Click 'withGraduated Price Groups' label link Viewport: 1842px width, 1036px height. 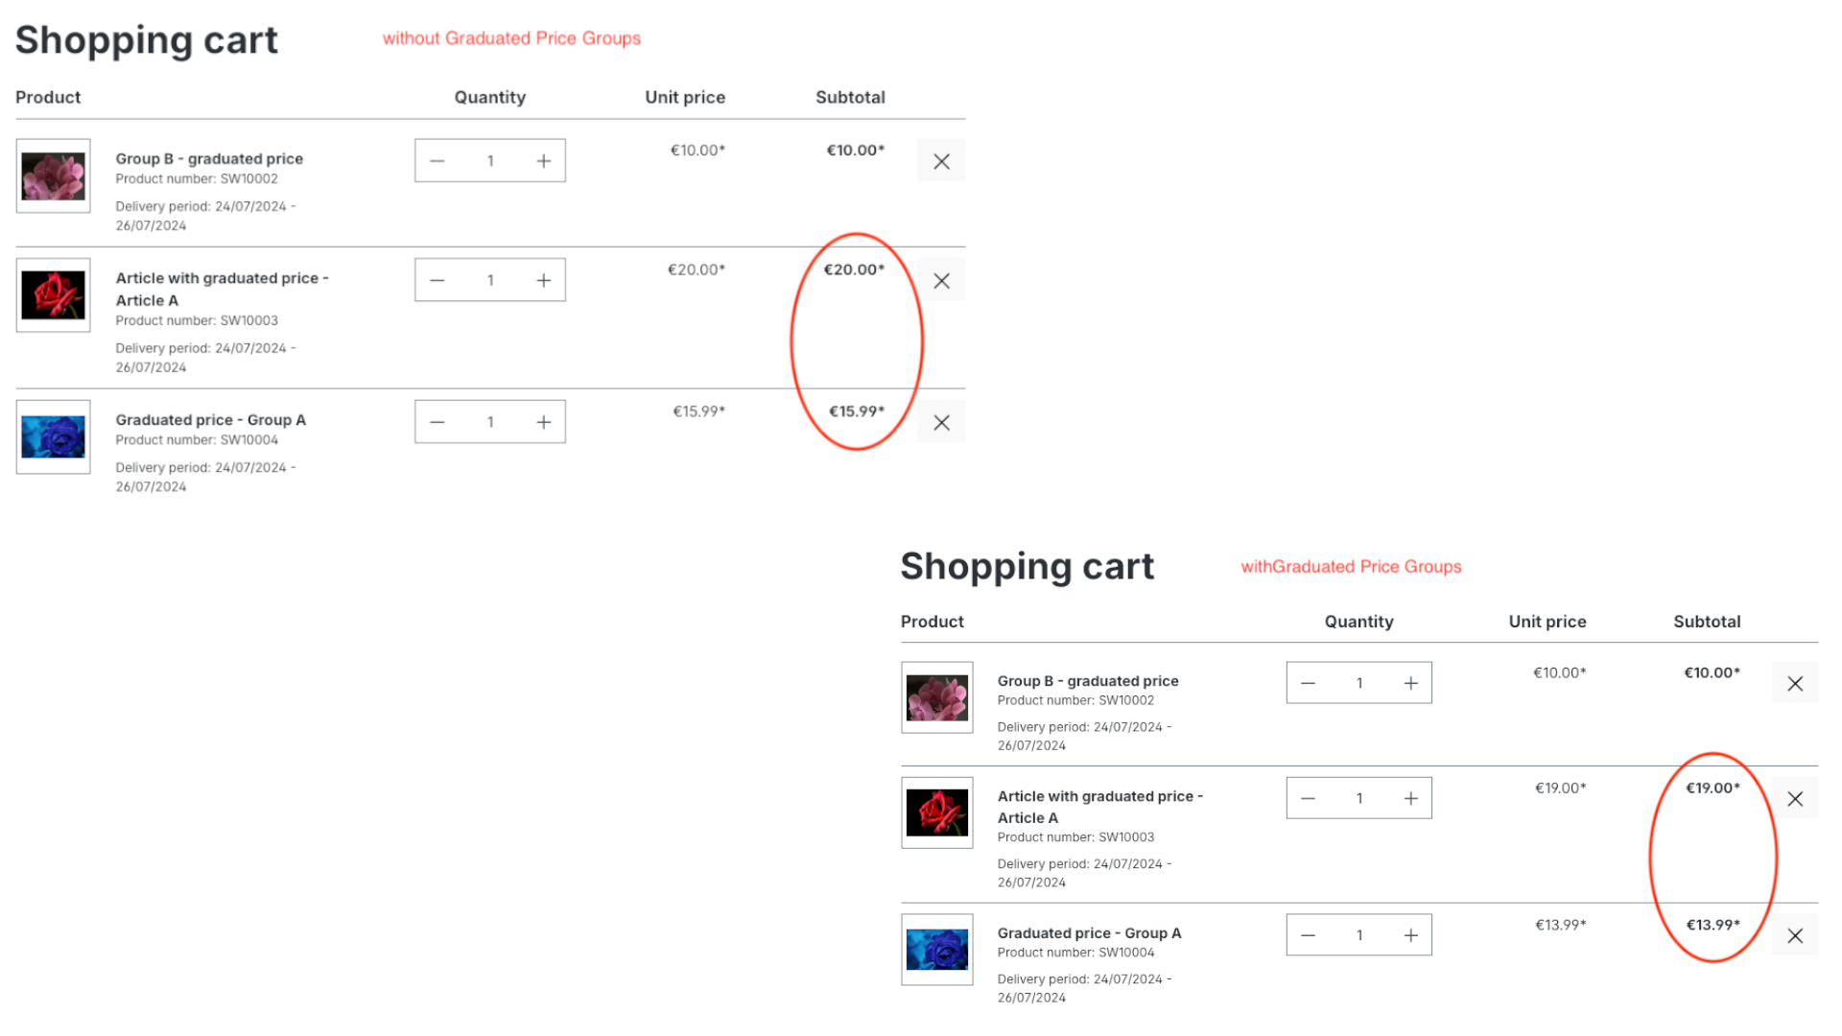coord(1351,565)
